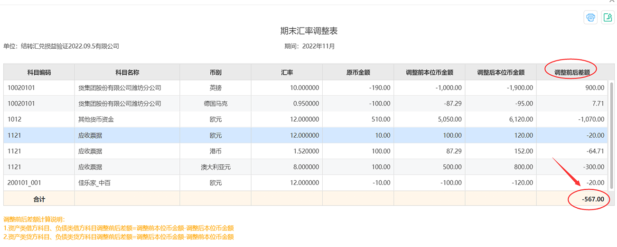
Task: Click the green export icon
Action: pos(608,18)
